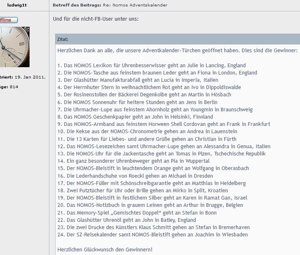Click the Herzlichen Glückwunsch den Gewinnern line

(x=105, y=249)
